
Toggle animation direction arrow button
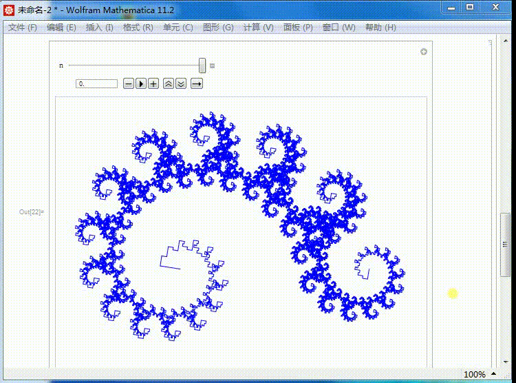[197, 84]
